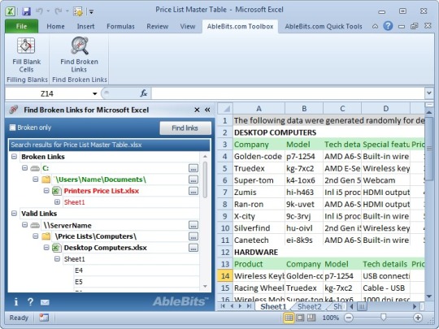439x329 pixels.
Task: Click the ellipsis button on C: row
Action: [193, 168]
